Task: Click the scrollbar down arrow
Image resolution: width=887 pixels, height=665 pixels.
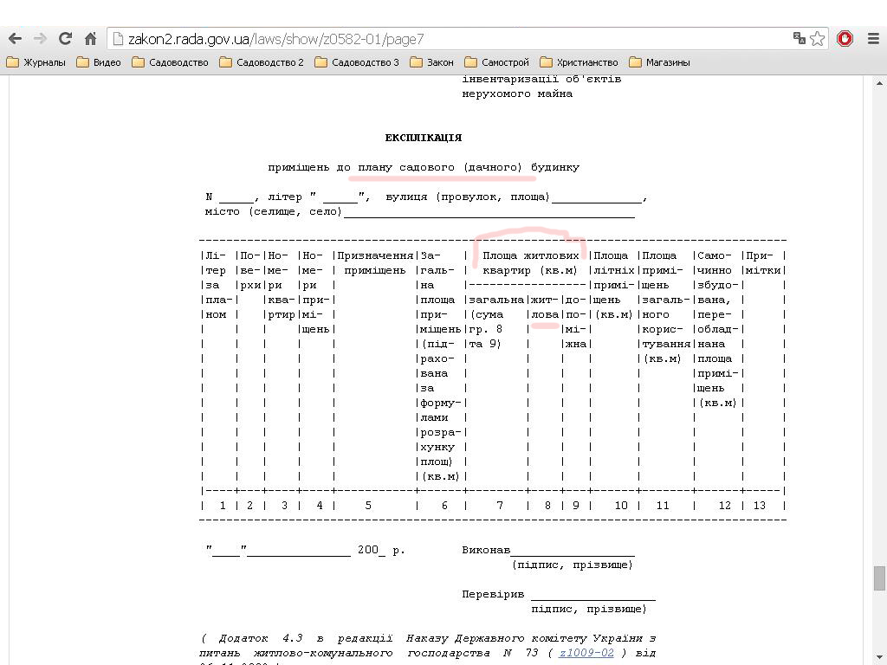Action: [x=879, y=658]
